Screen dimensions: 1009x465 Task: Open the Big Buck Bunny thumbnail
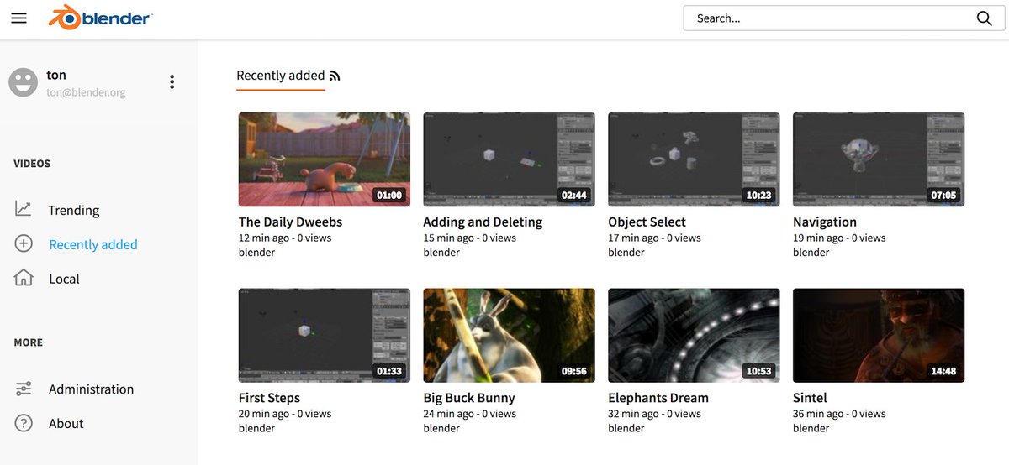click(x=509, y=336)
